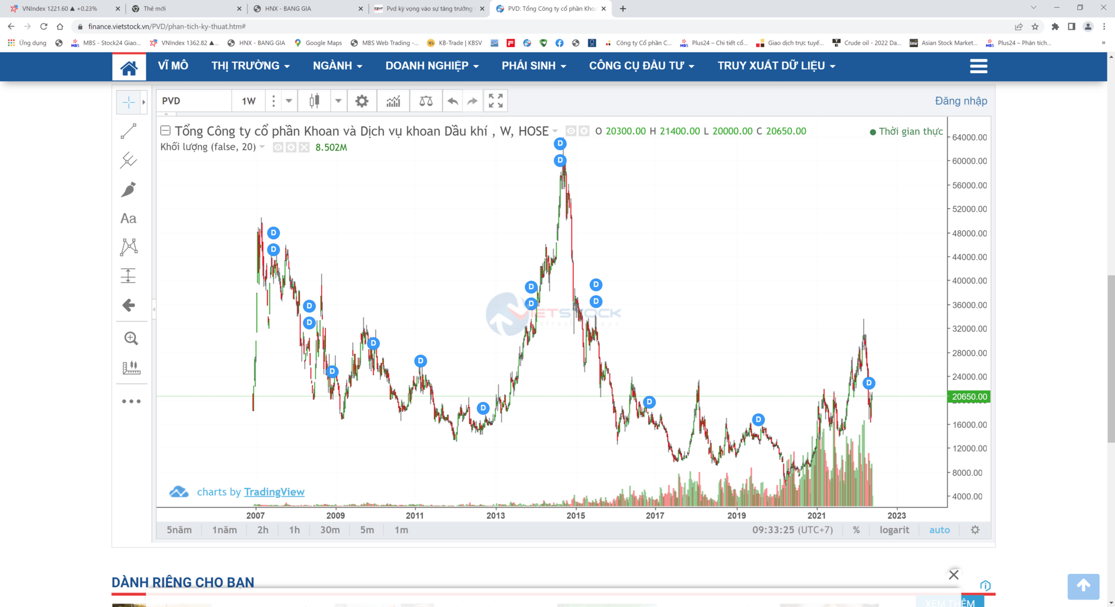This screenshot has height=607, width=1115.
Task: Close the advertisement banner with X
Action: 954,574
